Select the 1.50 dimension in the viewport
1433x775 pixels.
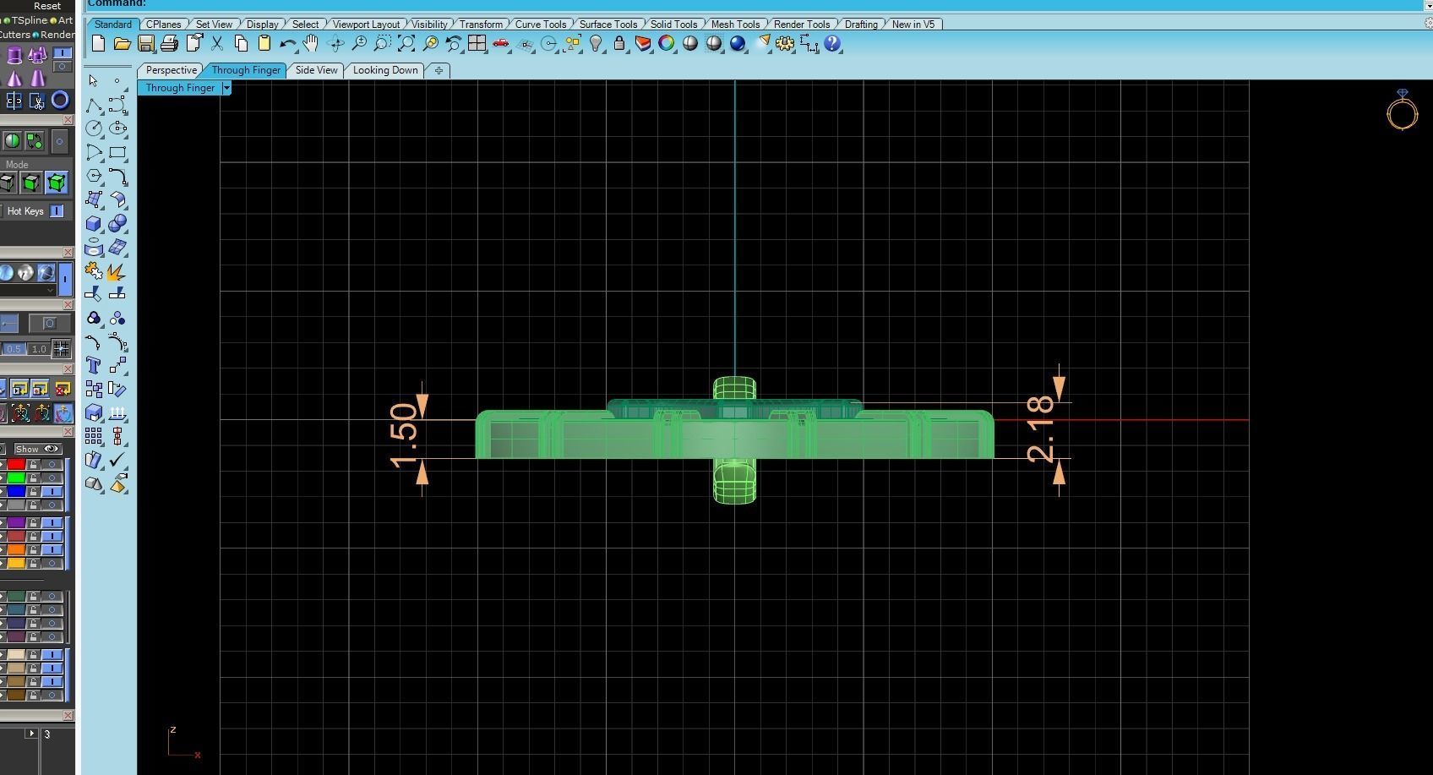pos(405,434)
